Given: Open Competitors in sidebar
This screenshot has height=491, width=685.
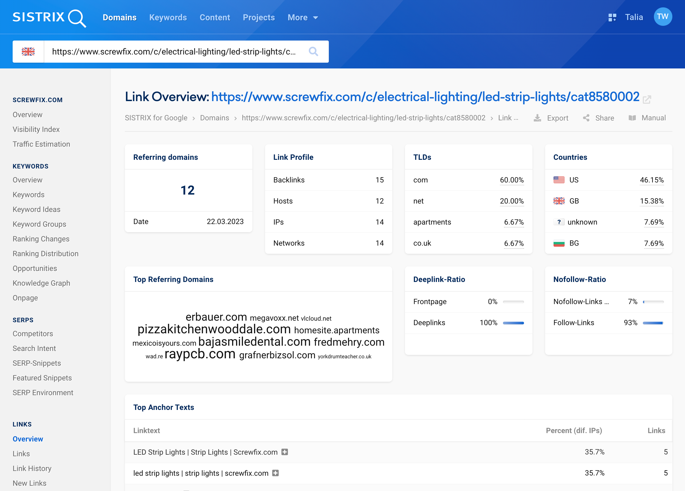Looking at the screenshot, I should 33,334.
